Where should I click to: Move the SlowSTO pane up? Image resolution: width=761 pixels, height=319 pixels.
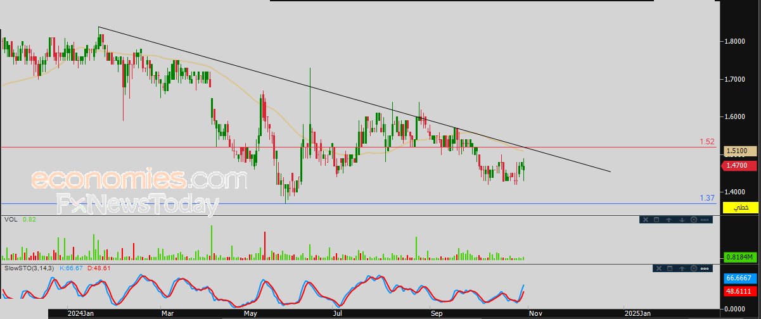(682, 268)
